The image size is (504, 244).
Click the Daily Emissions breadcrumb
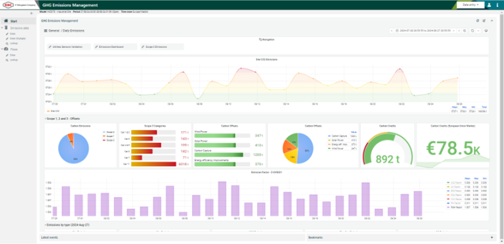[x=73, y=30]
